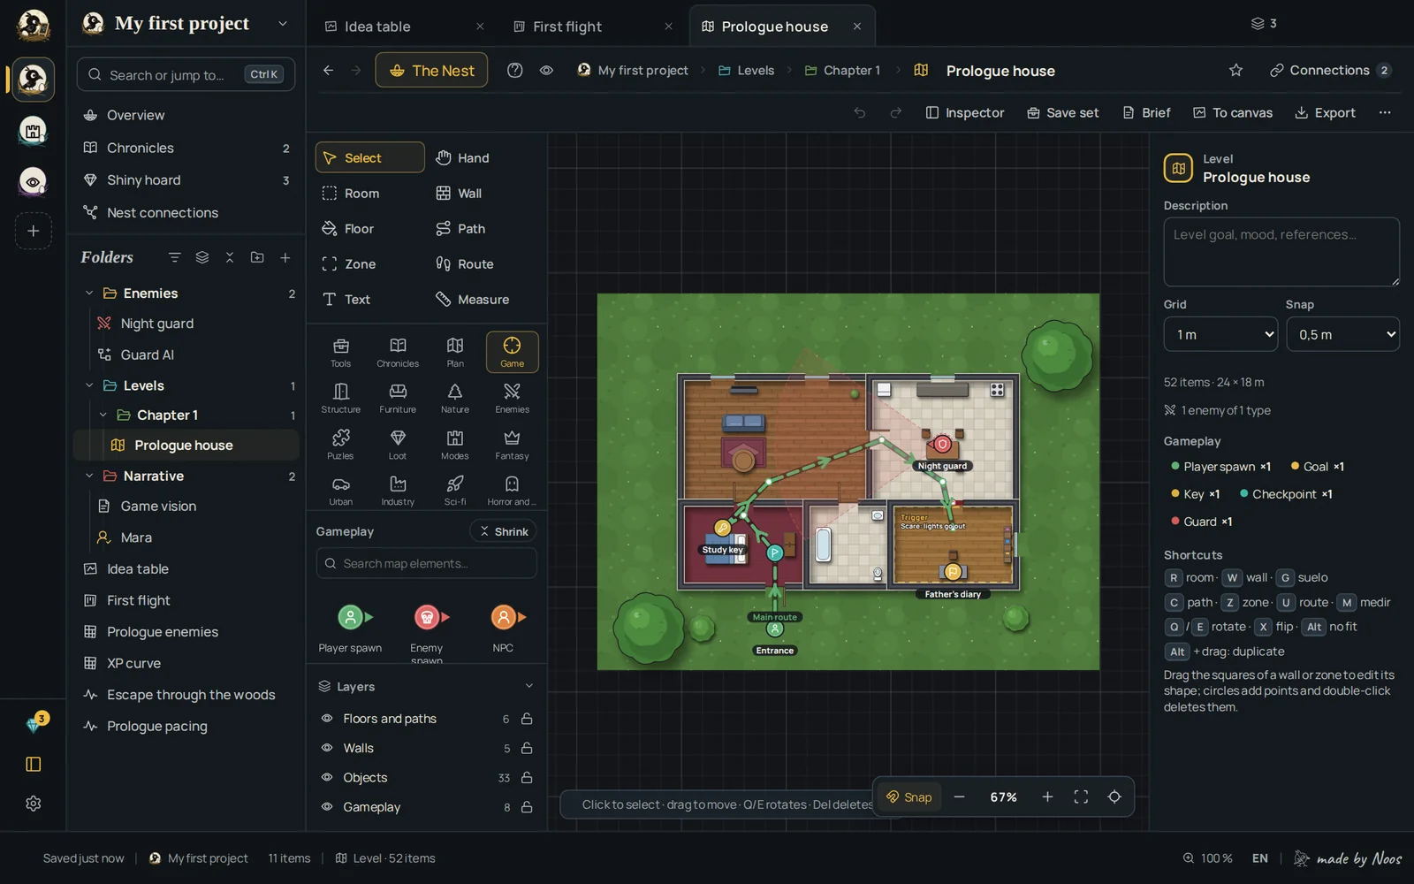Open the Snap distance dropdown
This screenshot has height=884, width=1414.
[x=1342, y=334]
